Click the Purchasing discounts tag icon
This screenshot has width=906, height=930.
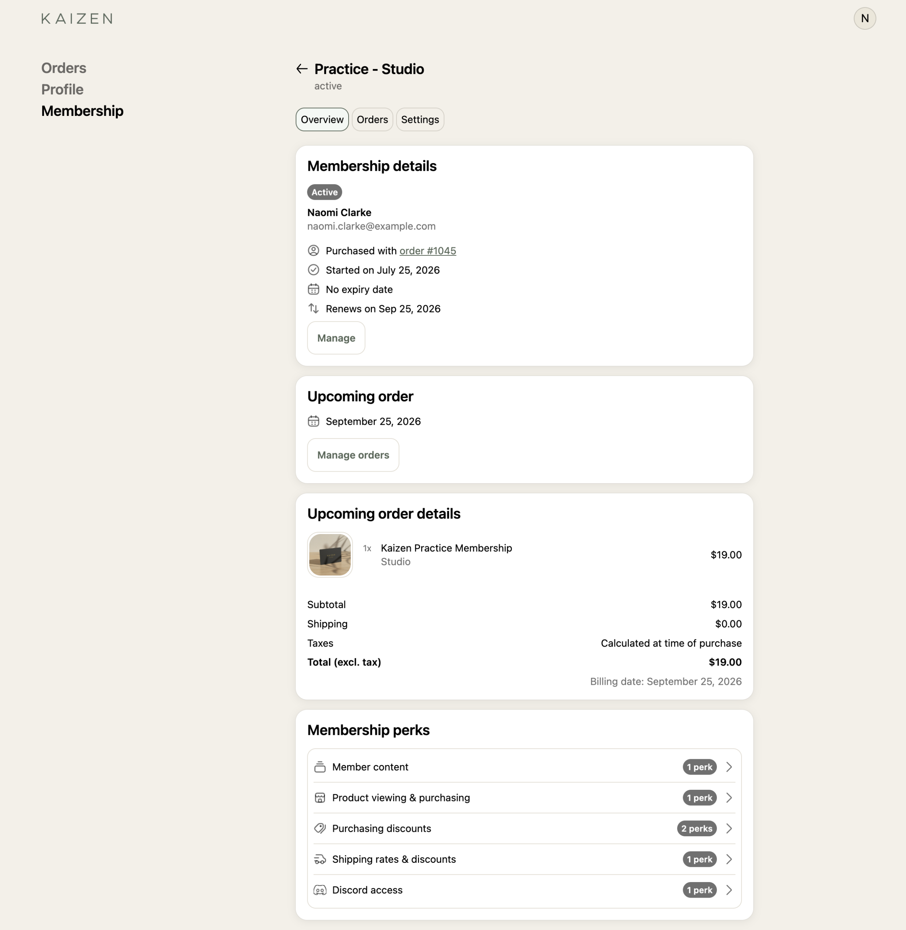(x=320, y=828)
